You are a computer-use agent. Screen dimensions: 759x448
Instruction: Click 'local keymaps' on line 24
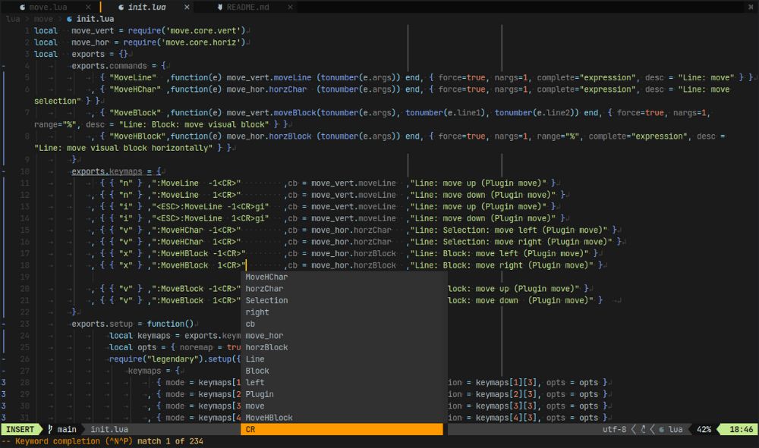click(x=140, y=335)
